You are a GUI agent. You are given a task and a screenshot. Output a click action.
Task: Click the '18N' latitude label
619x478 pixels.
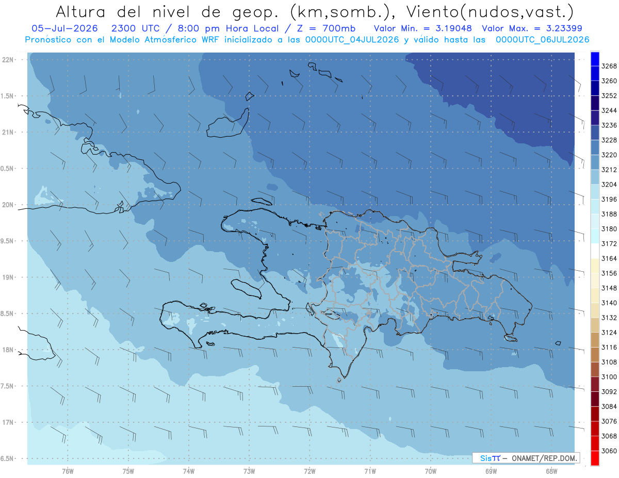[x=8, y=350]
